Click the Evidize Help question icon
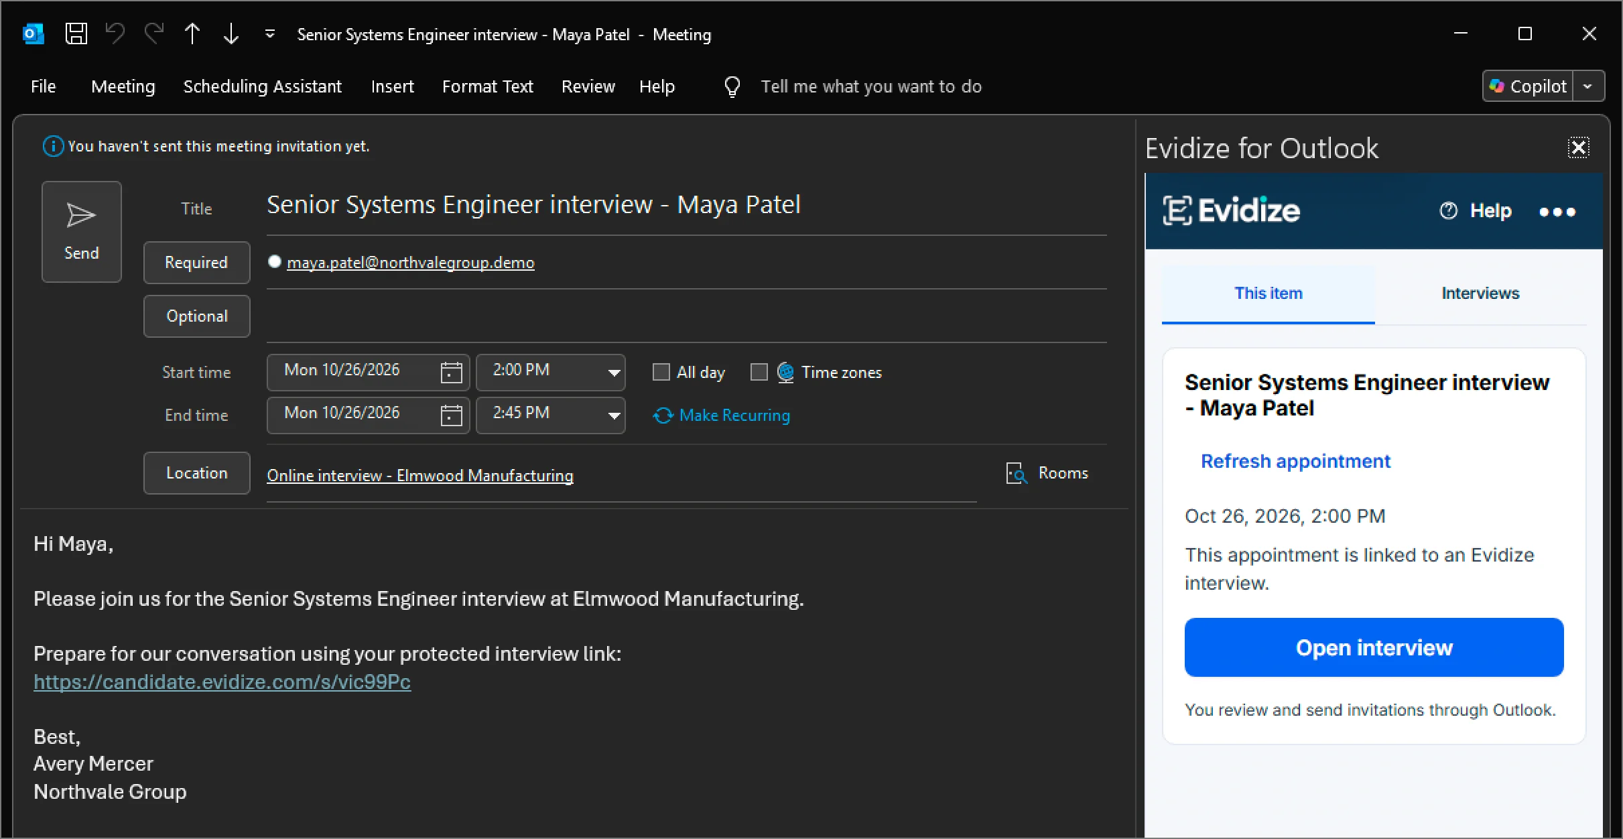This screenshot has width=1623, height=839. tap(1448, 210)
